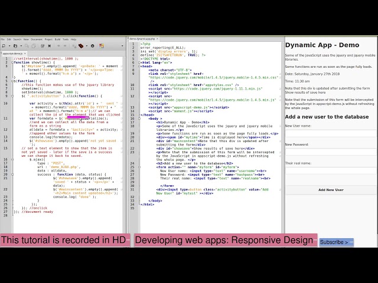This screenshot has width=378, height=283.
Task: Click the gear Execute icon
Action: (x=93, y=46)
